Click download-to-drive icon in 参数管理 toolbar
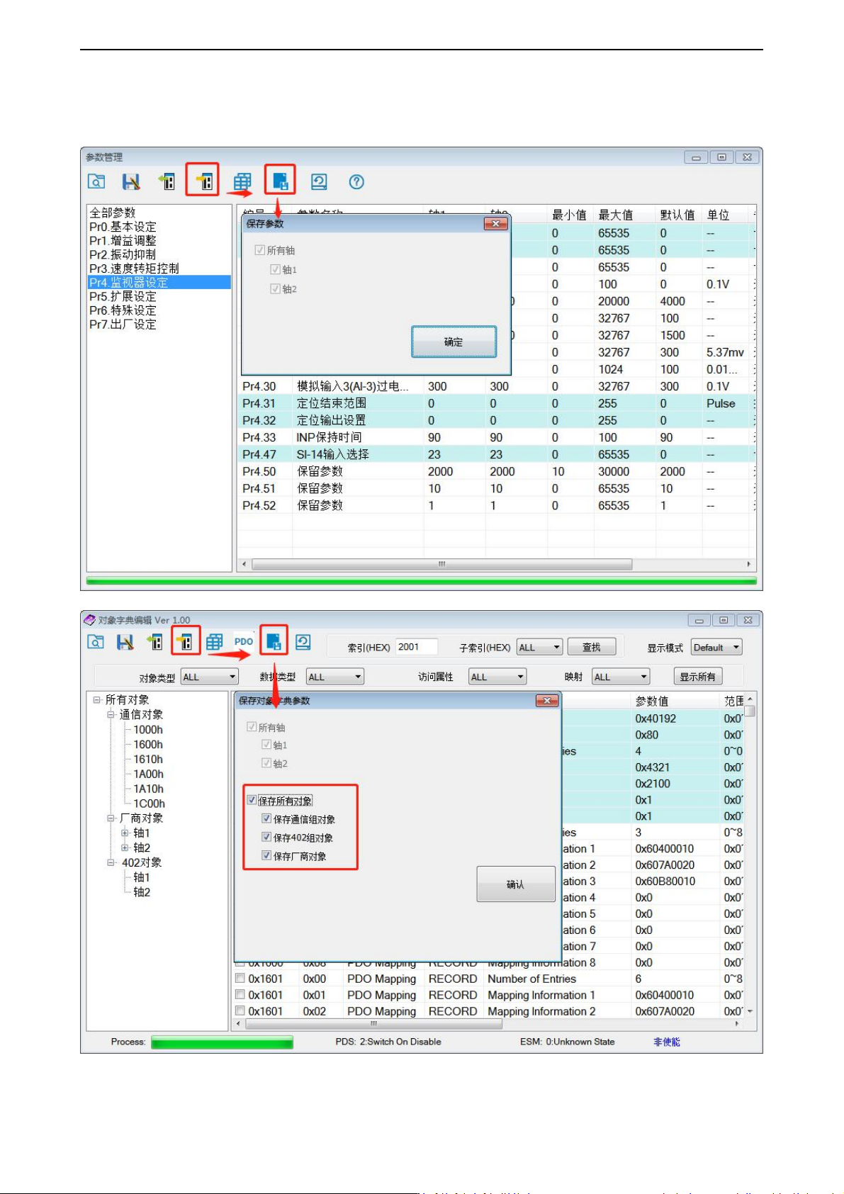The width and height of the screenshot is (844, 1194). 205,181
